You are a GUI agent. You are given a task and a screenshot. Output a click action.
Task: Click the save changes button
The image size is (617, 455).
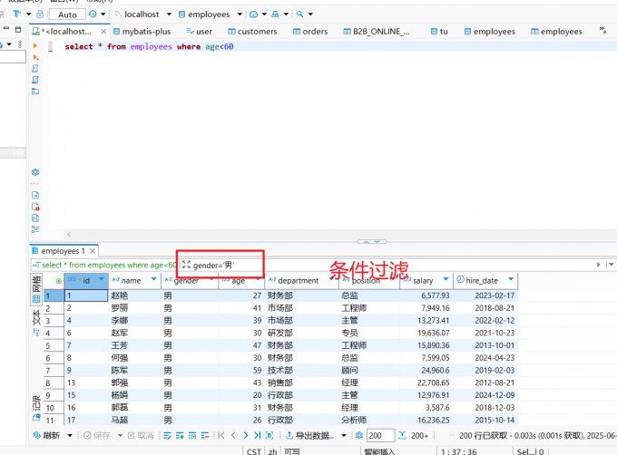(x=97, y=435)
